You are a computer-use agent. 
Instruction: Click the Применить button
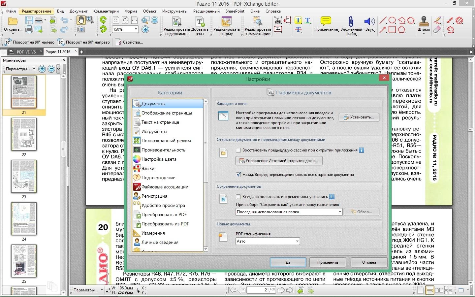tap(328, 262)
